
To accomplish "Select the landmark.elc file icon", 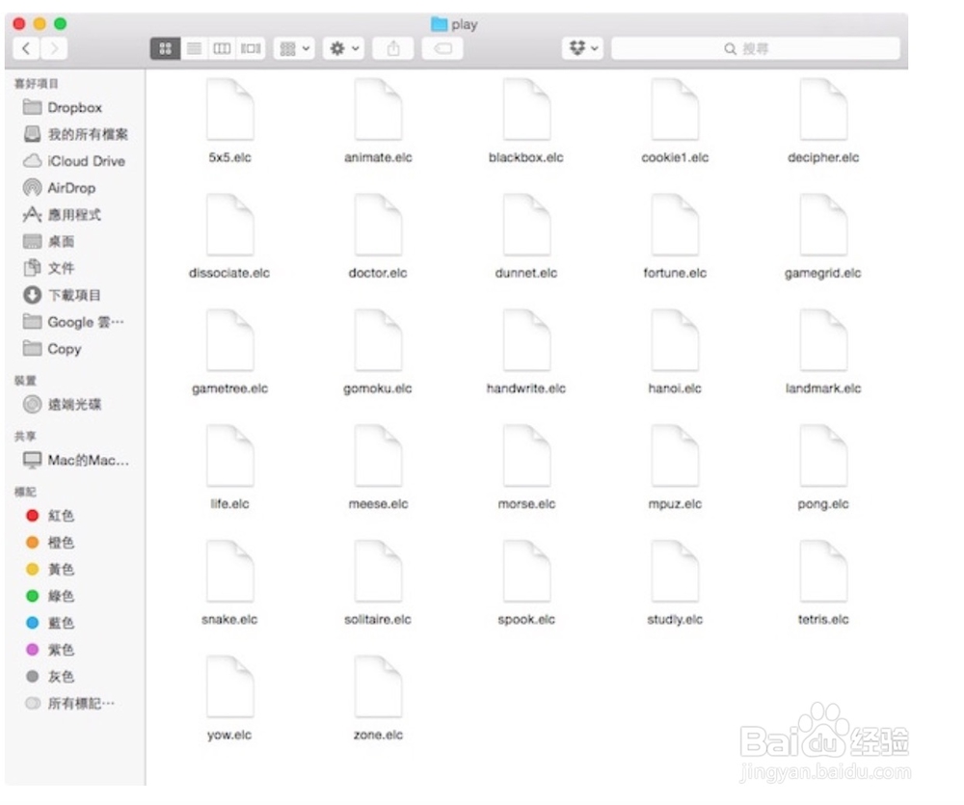I will [x=823, y=340].
